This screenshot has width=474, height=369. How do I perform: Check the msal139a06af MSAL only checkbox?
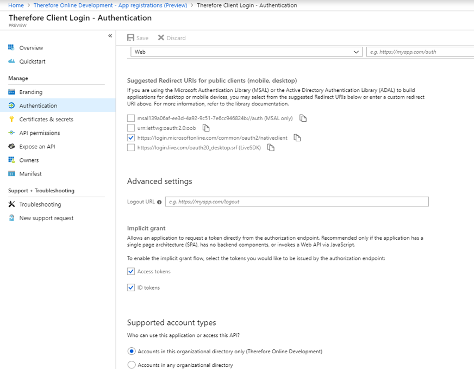point(131,118)
